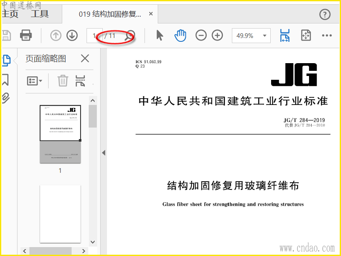
Task: Collapse the navigation pane triangle handle
Action: [104, 153]
